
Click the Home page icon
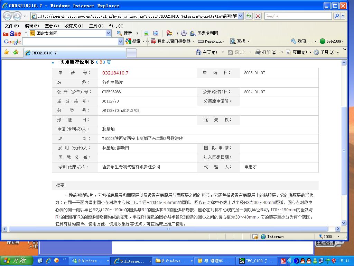point(199,52)
